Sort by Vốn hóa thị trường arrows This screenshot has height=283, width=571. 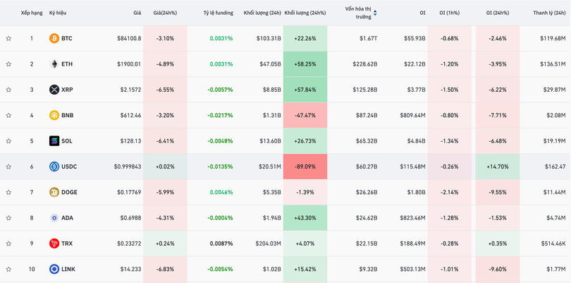(x=375, y=13)
